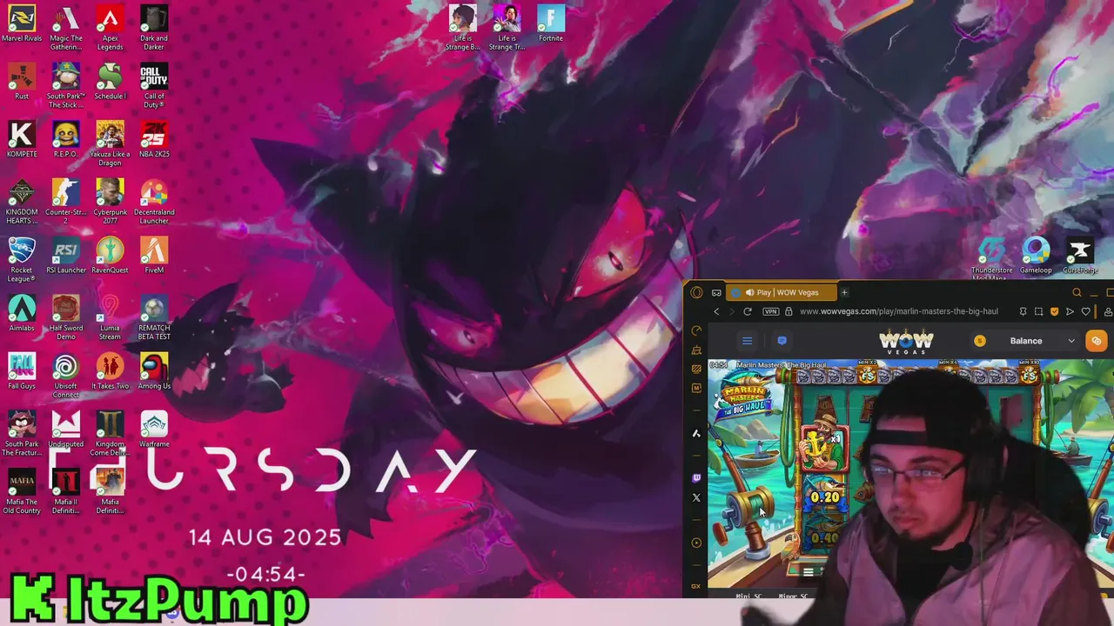Switch to Play | WOW Vegas tab
Viewport: 1114px width, 626px height.
click(782, 292)
